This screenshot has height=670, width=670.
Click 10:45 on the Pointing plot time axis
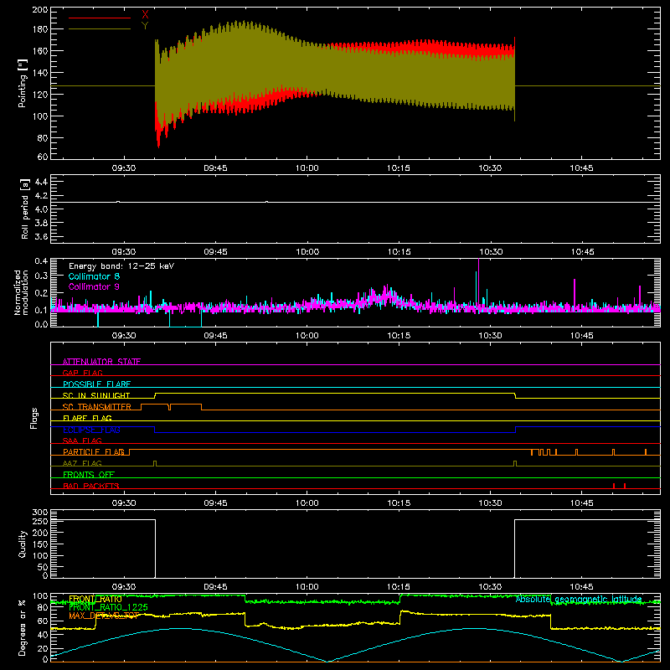581,168
